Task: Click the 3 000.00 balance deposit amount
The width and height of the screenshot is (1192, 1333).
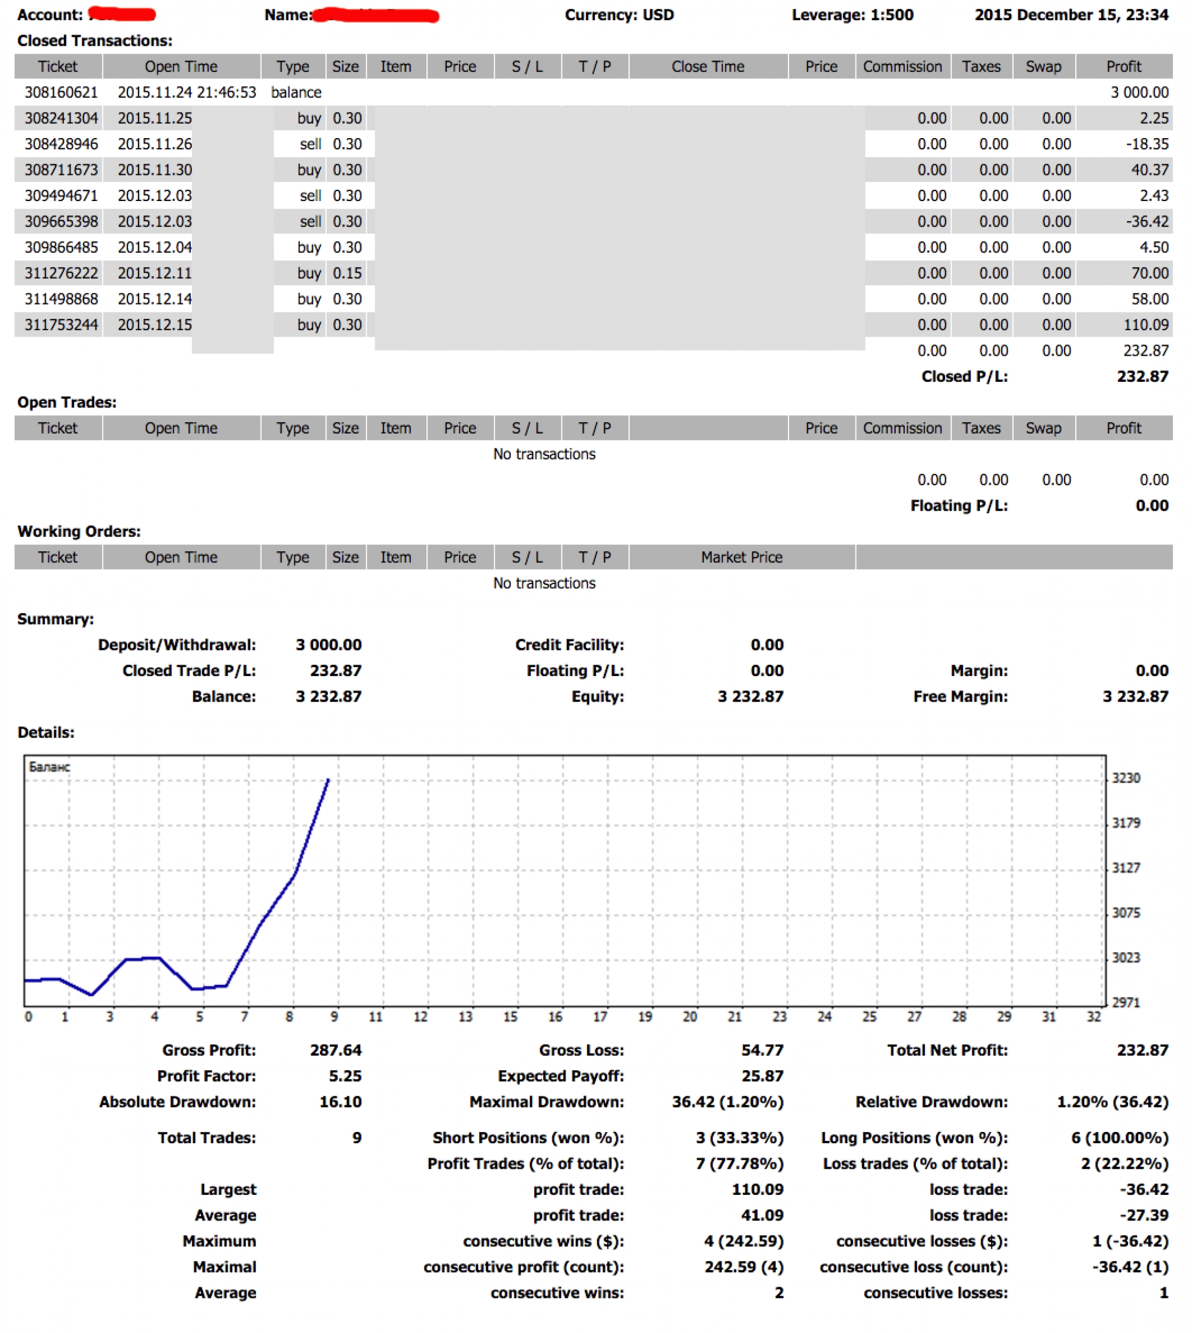Action: 1139,92
